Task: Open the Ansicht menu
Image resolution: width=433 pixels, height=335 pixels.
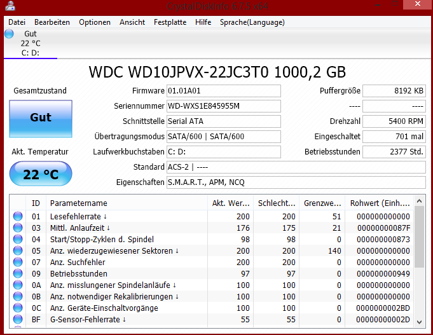Action: click(132, 22)
